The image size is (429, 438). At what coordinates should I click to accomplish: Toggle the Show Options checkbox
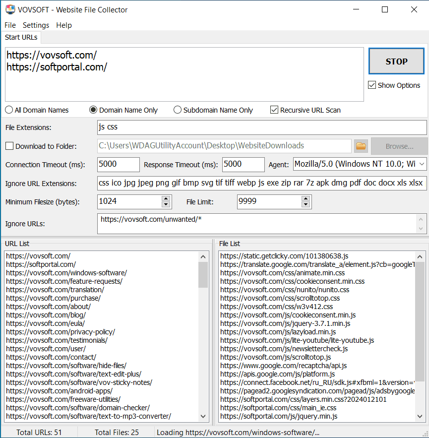(x=372, y=85)
